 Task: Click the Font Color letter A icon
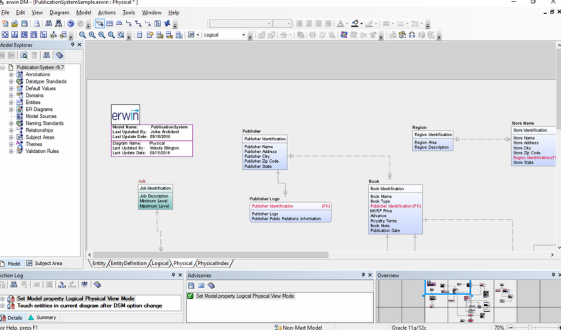[x=340, y=23]
